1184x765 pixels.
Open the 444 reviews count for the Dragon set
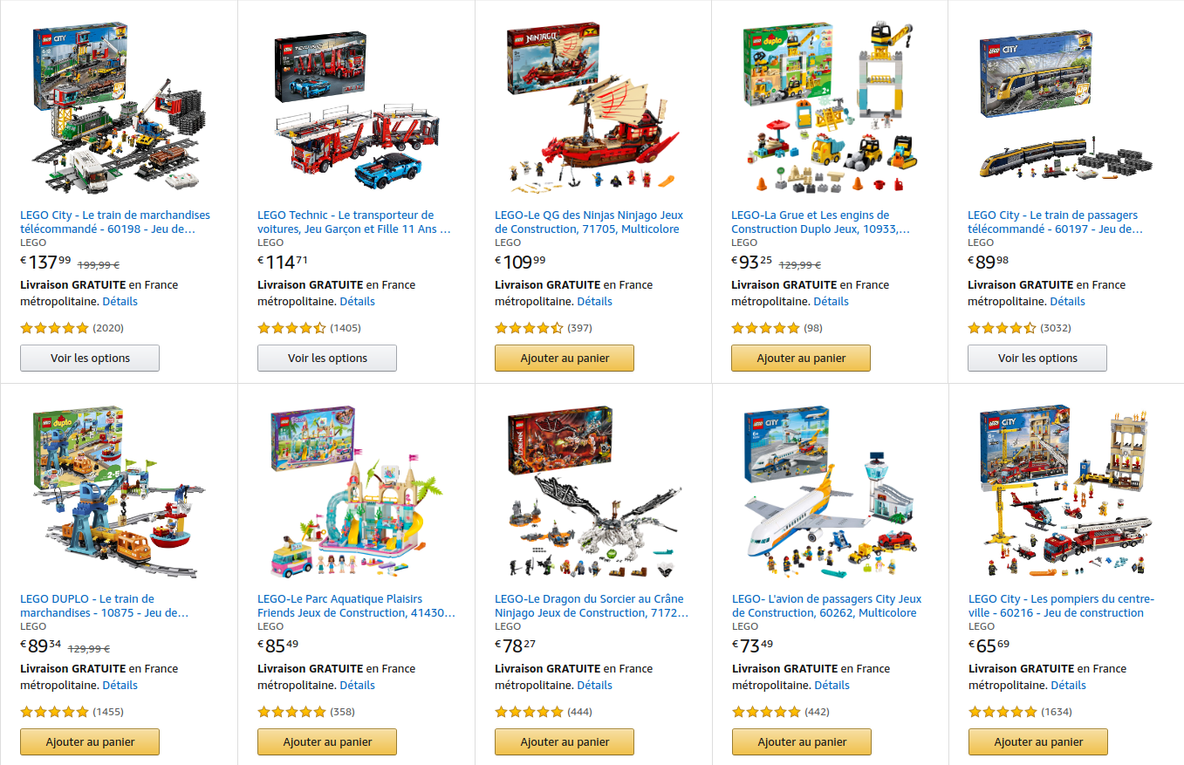click(x=579, y=712)
